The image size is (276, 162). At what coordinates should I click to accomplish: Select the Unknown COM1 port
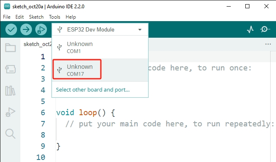point(100,47)
